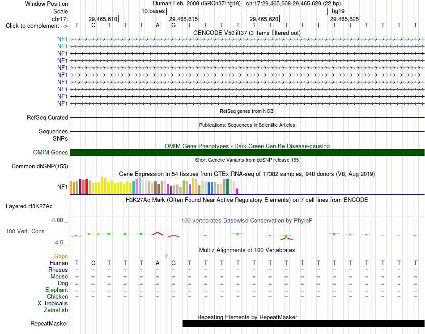The image size is (425, 334).
Task: Select the 'Scale' label
Action: [60, 11]
